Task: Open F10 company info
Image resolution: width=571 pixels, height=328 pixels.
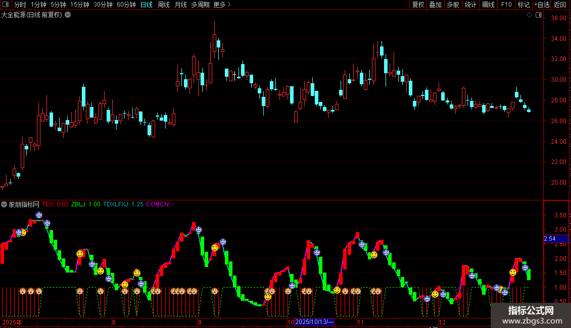Action: (506, 5)
